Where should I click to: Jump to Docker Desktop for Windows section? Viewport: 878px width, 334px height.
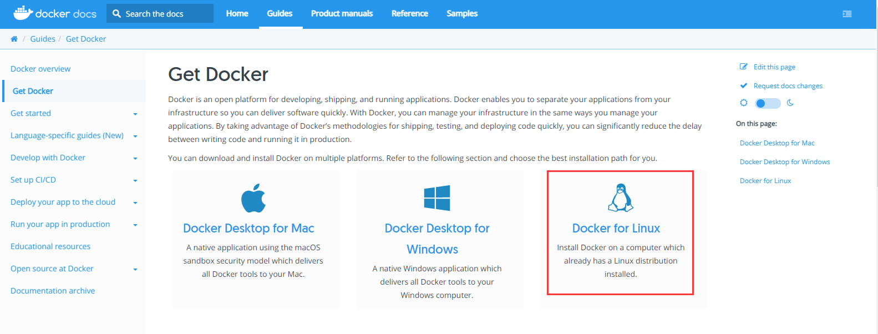(785, 162)
